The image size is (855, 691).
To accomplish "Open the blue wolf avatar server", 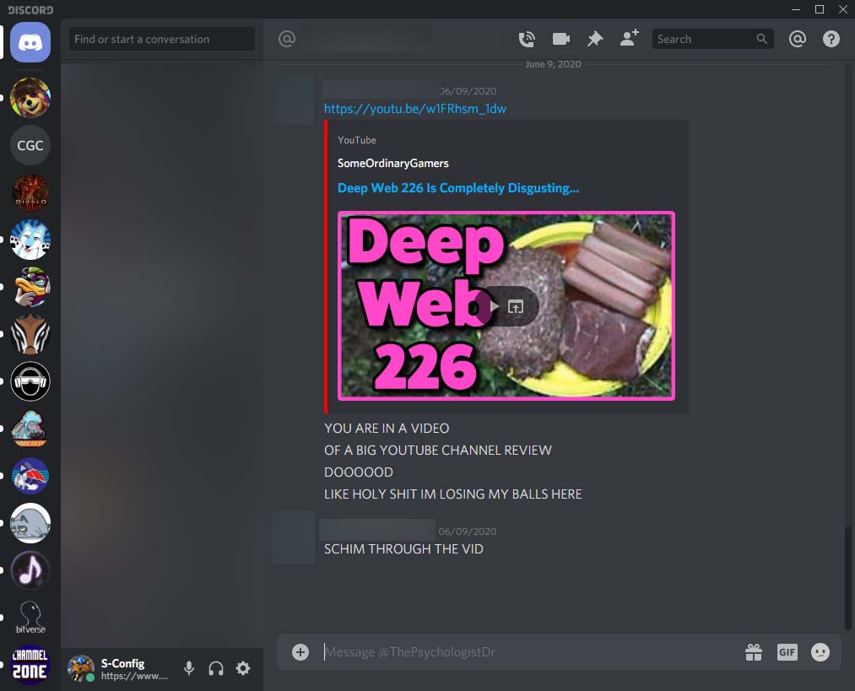I will [x=30, y=240].
